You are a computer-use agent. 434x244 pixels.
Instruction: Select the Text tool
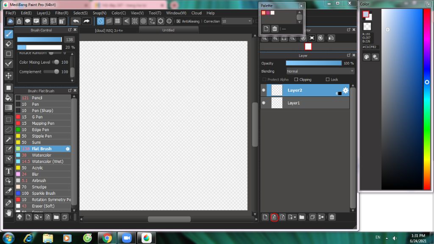8,171
